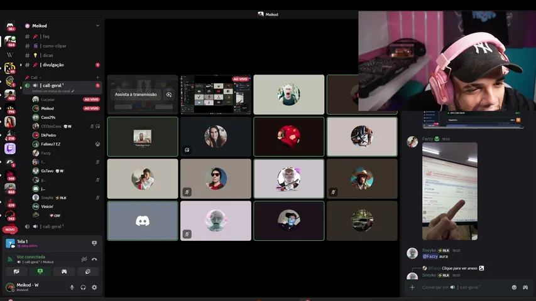The height and width of the screenshot is (301, 536).
Task: Open the purple Twitch server icon
Action: coord(10,149)
